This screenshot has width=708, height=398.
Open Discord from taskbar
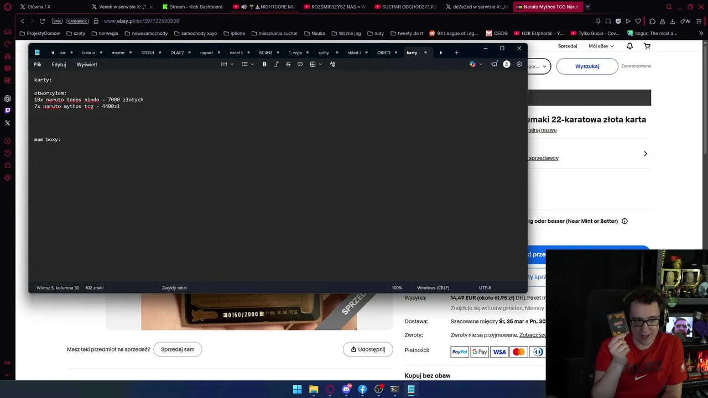pos(346,389)
